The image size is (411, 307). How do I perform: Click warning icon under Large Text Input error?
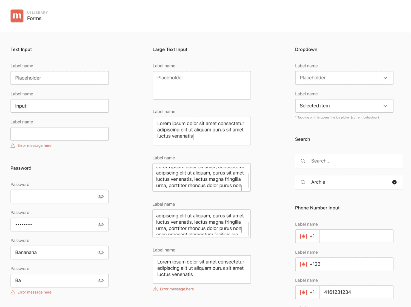coord(155,289)
